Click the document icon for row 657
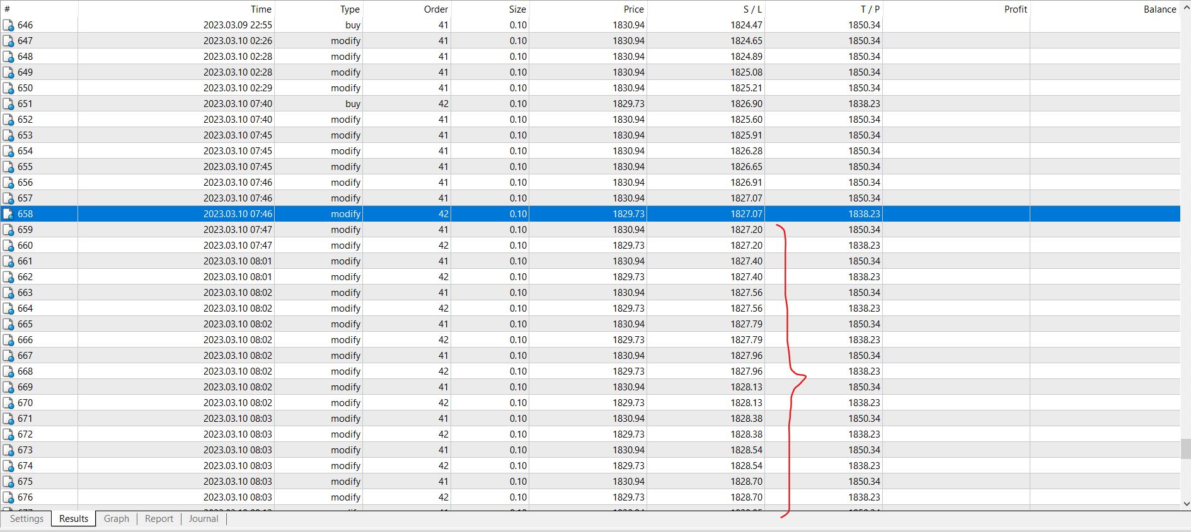 [8, 198]
